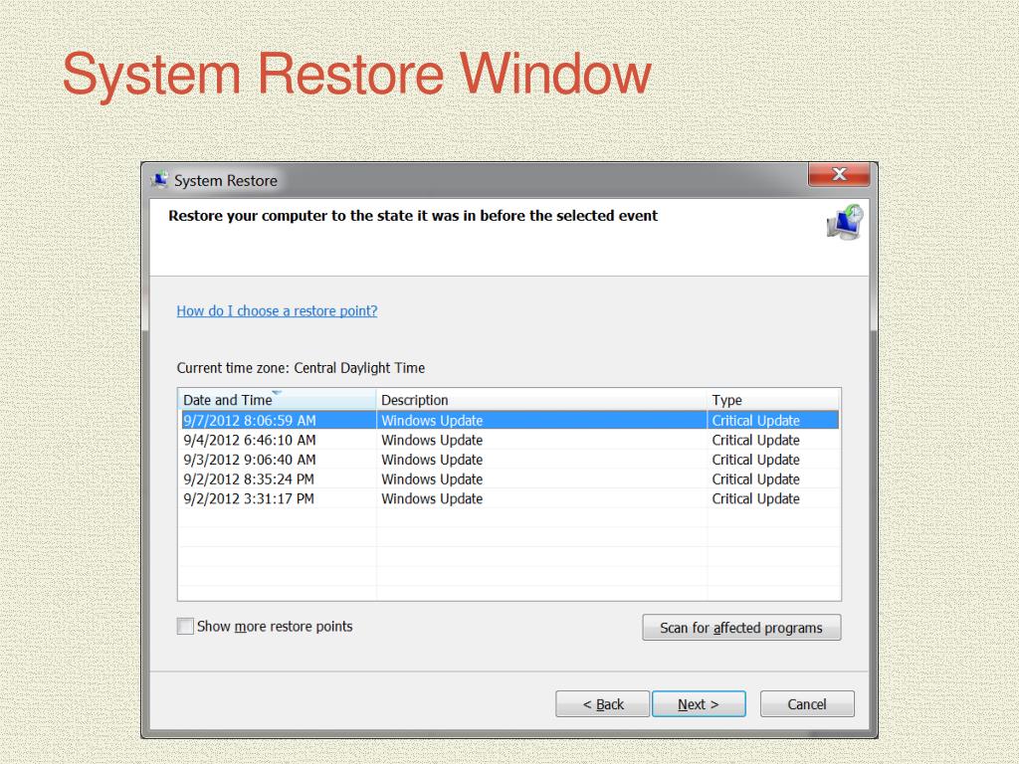Screen dimensions: 1019x764
Task: Sort by Type column header
Action: pos(773,400)
